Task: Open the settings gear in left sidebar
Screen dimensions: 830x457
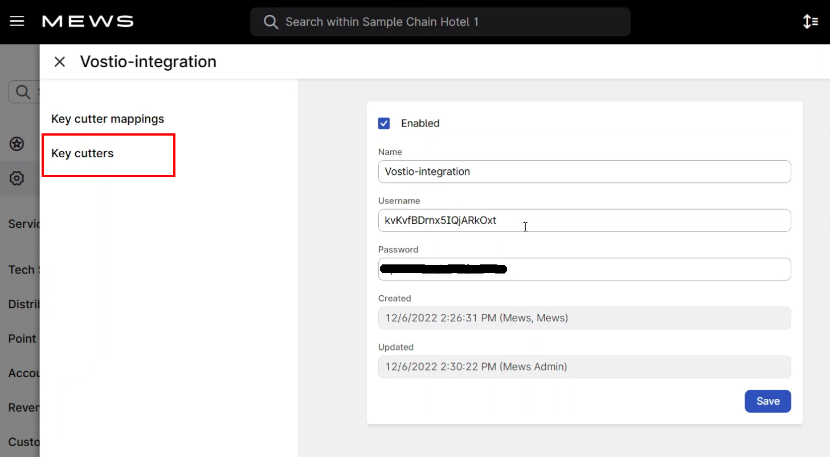Action: pyautogui.click(x=17, y=178)
